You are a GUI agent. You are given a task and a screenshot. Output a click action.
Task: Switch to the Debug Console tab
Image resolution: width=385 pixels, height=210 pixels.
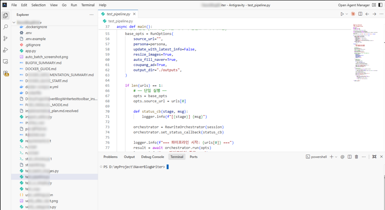153,157
